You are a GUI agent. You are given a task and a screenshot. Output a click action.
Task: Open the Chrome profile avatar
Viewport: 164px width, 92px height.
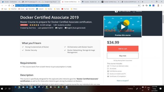[x=158, y=6]
